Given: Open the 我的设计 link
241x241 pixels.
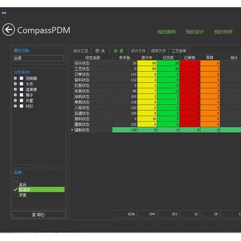Looking at the screenshot, I should (x=195, y=32).
